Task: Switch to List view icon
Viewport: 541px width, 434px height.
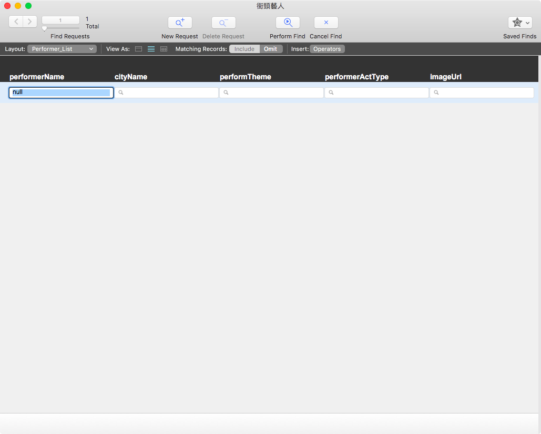Action: point(151,49)
